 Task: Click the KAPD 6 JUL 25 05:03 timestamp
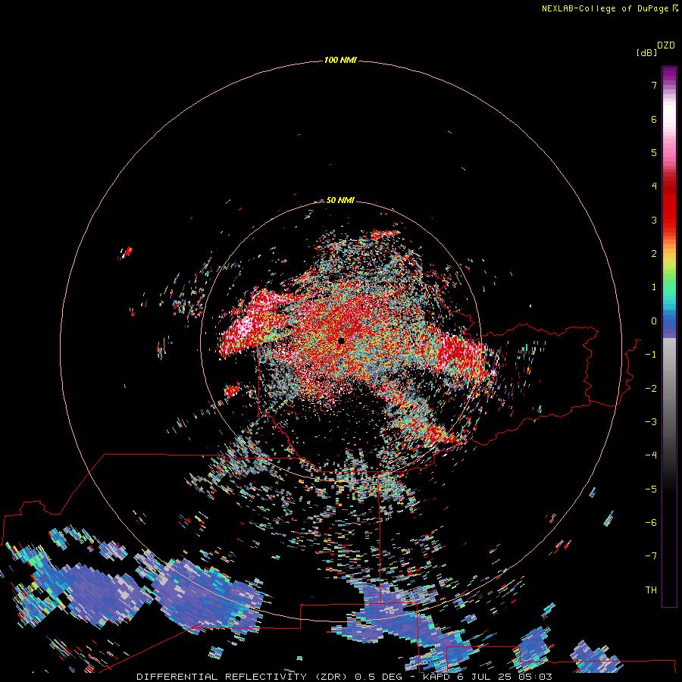[487, 677]
